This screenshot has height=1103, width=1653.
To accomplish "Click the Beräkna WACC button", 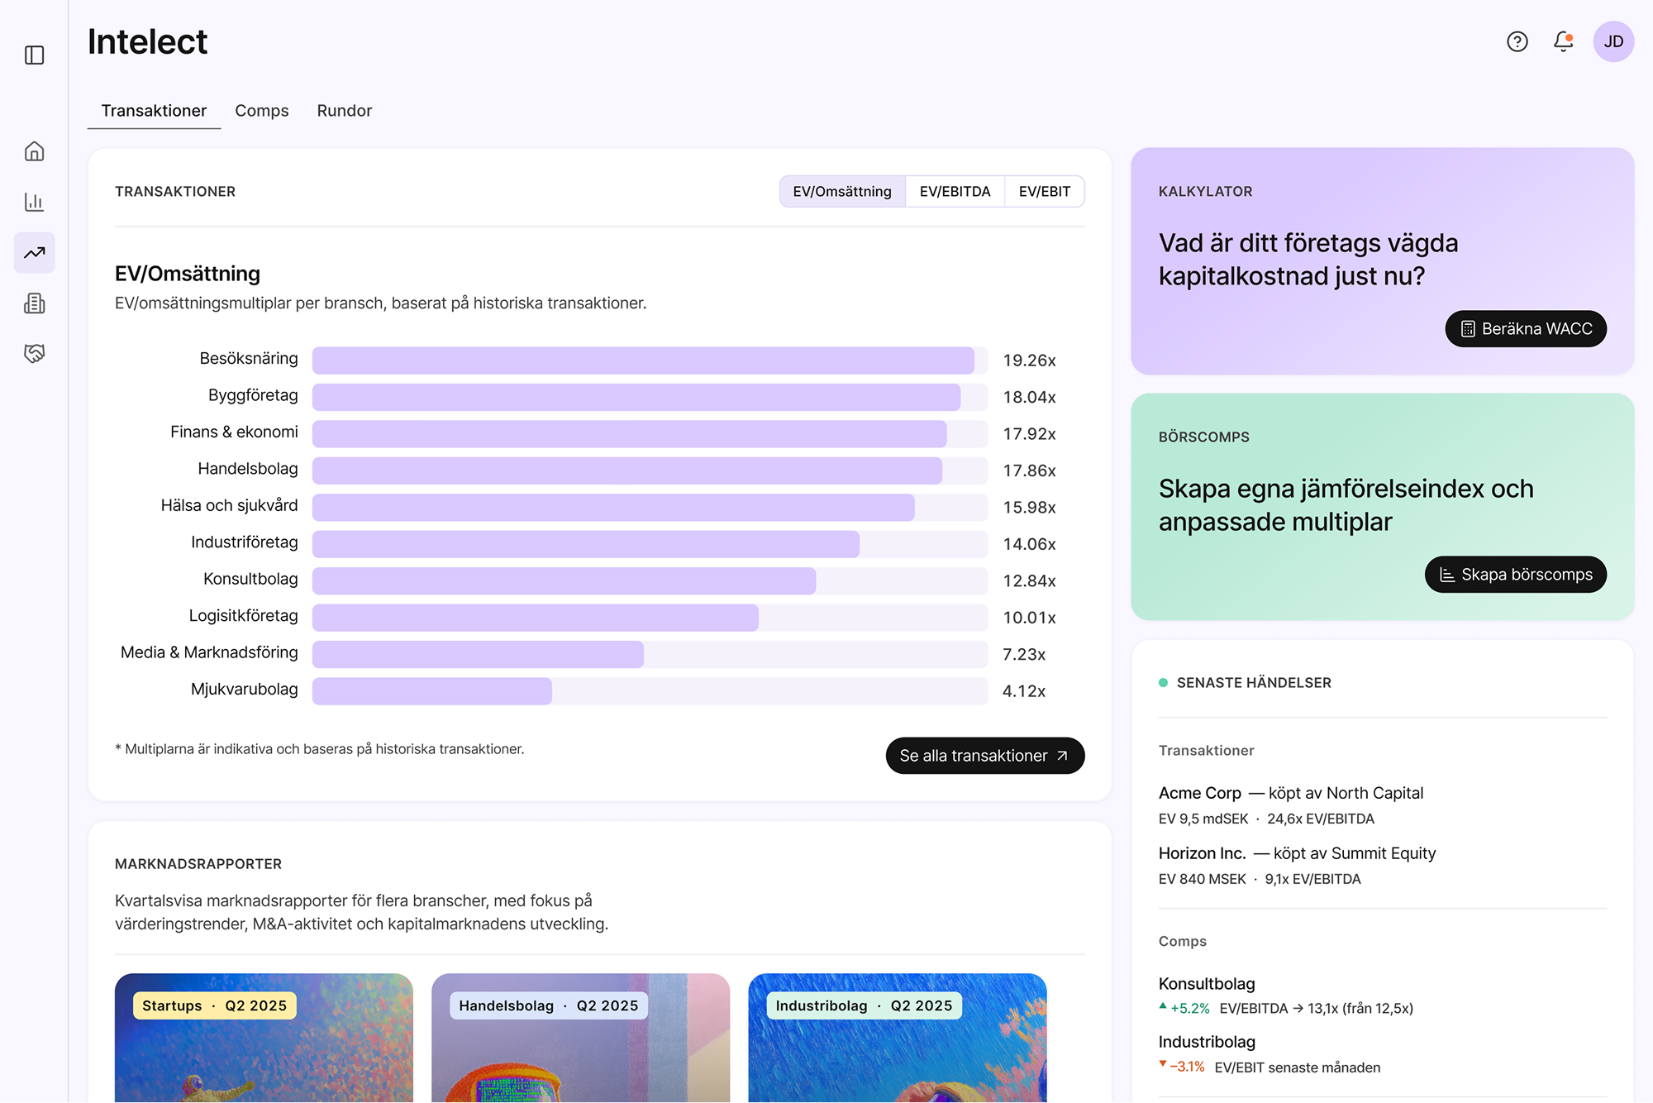I will 1525,328.
